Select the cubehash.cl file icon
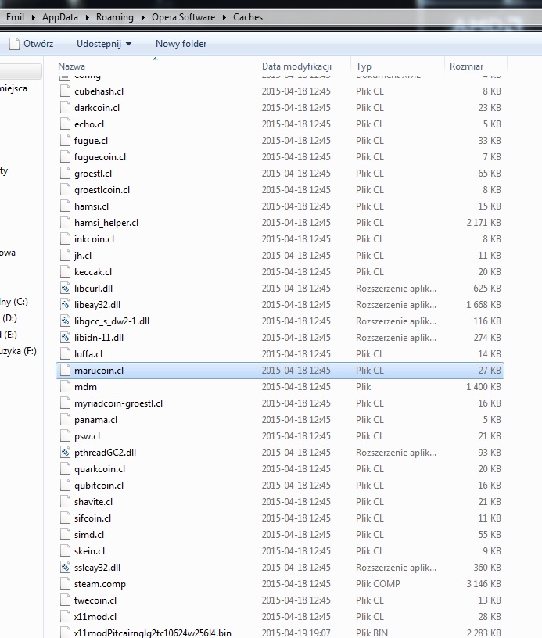This screenshot has width=542, height=638. pos(66,91)
